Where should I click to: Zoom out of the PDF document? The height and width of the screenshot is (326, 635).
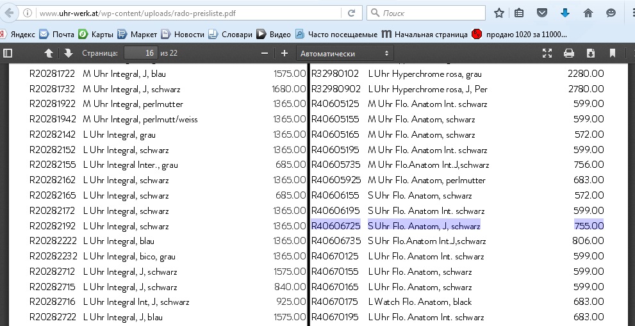pos(264,53)
